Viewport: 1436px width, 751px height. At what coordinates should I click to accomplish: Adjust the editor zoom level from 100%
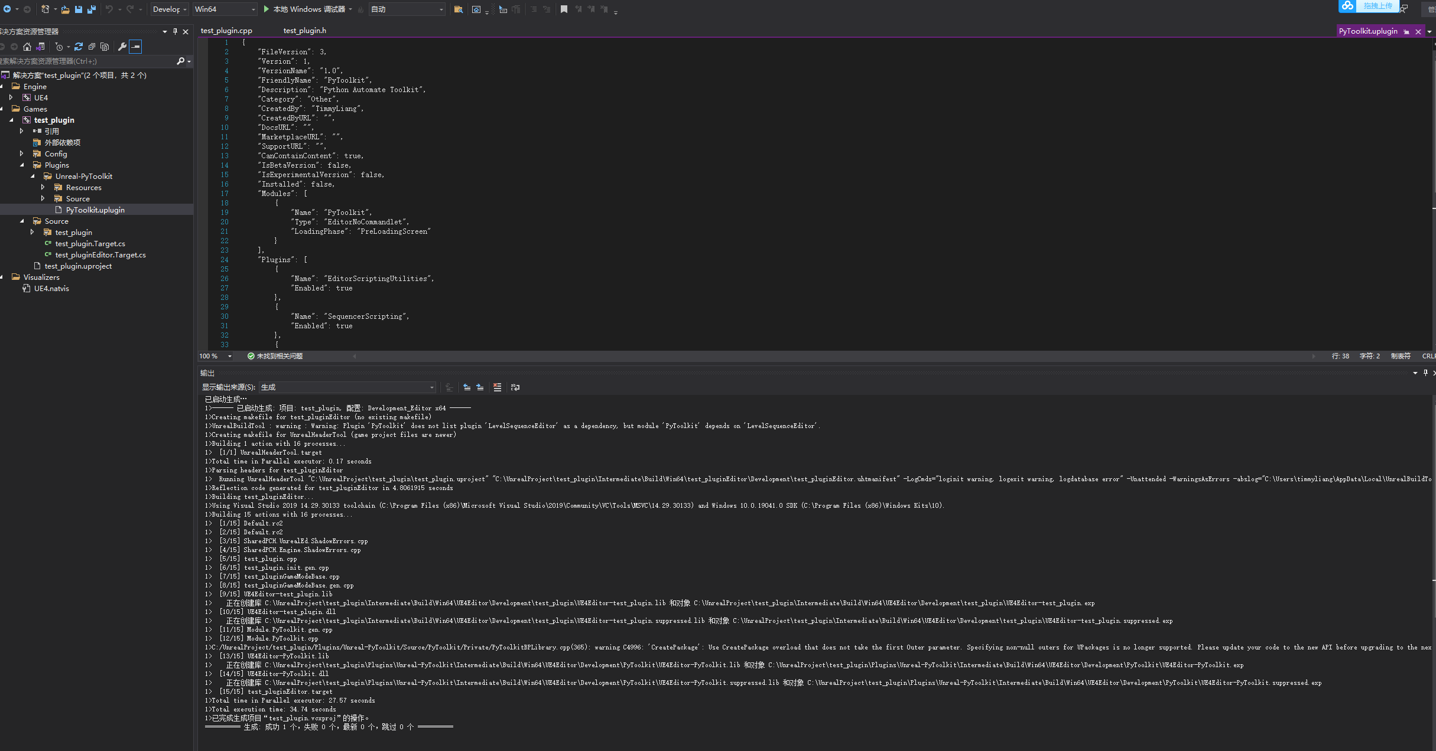(215, 356)
